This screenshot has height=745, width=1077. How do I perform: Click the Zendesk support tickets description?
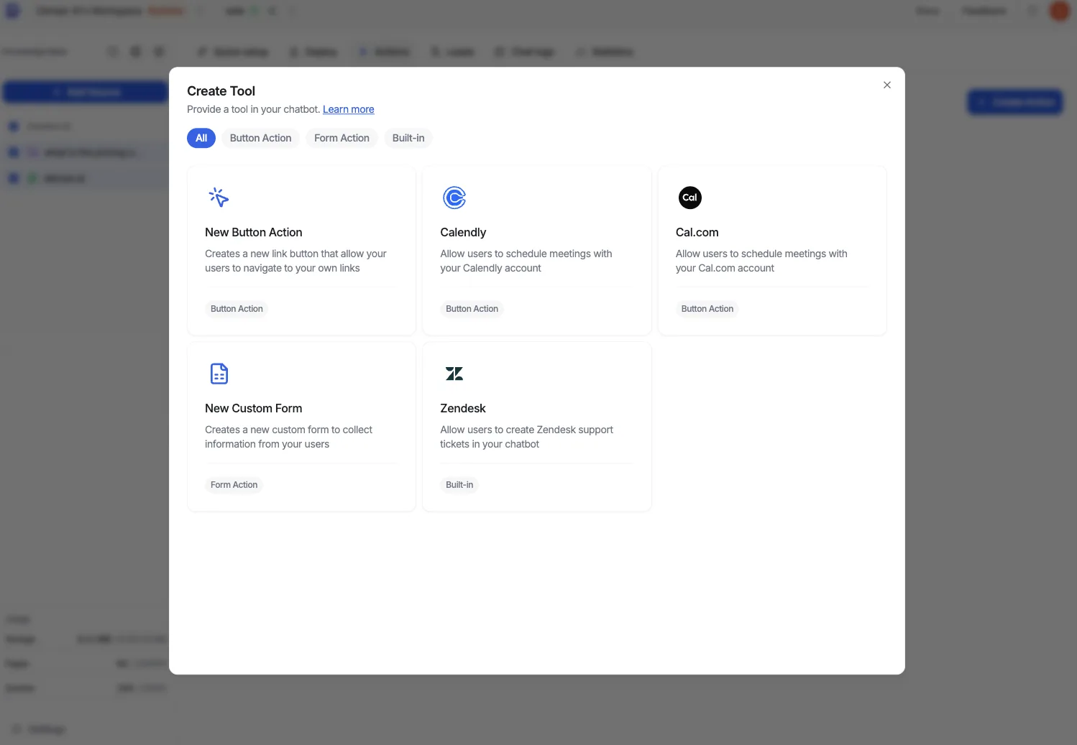pyautogui.click(x=526, y=437)
